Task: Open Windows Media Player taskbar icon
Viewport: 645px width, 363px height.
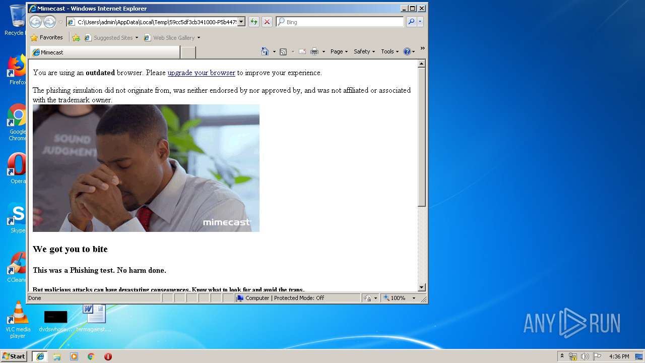Action: tap(74, 356)
